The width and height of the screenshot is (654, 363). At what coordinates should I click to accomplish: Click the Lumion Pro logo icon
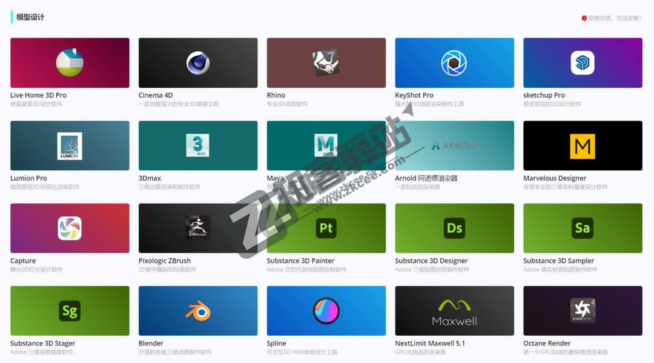(70, 146)
